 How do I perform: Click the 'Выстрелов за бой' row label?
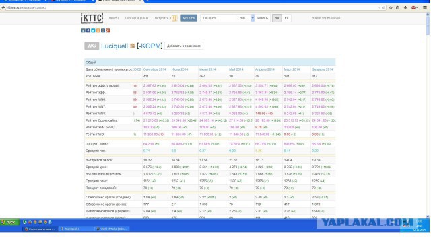tap(99, 160)
